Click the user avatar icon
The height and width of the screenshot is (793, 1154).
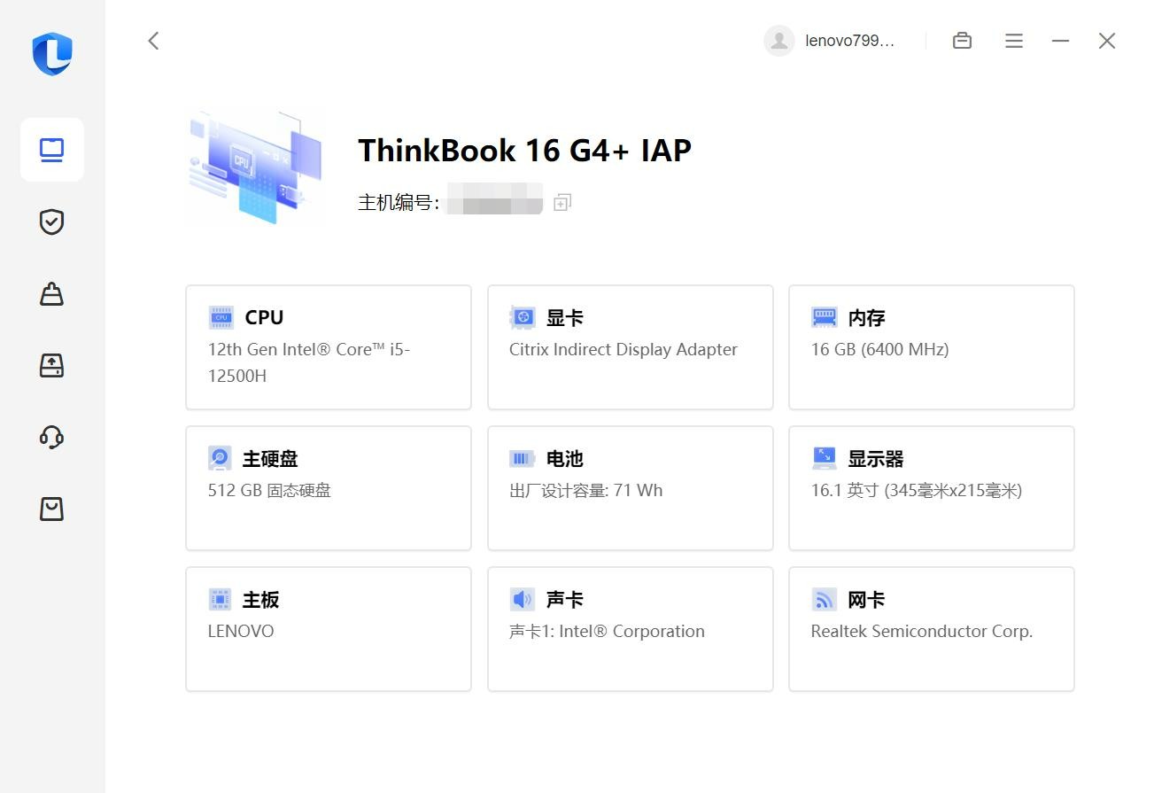779,41
